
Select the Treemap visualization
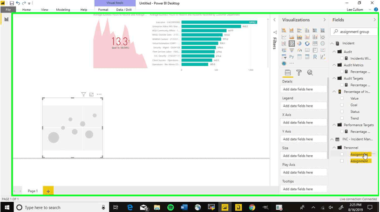315,43
